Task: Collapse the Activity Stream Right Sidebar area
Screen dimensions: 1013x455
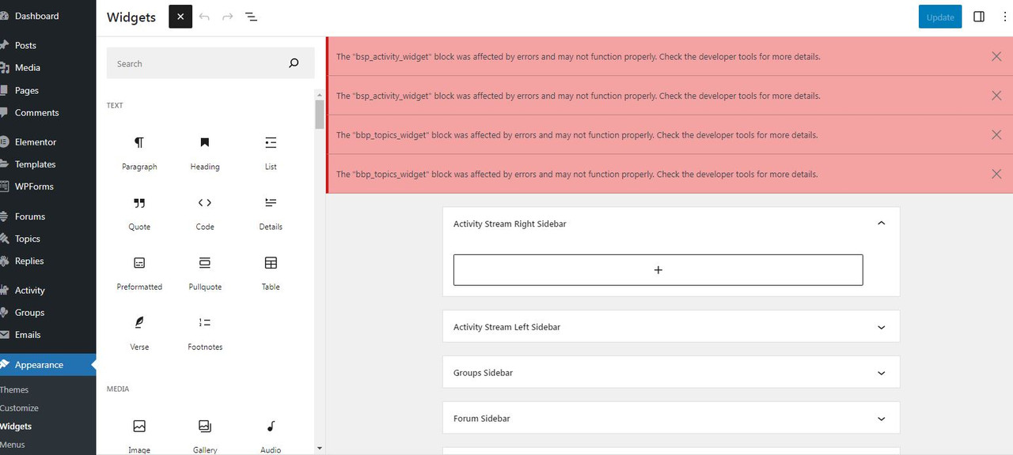Action: [881, 224]
